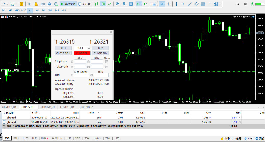Select the crosshair tool
Viewport: 265px width, 142px height.
169,4
